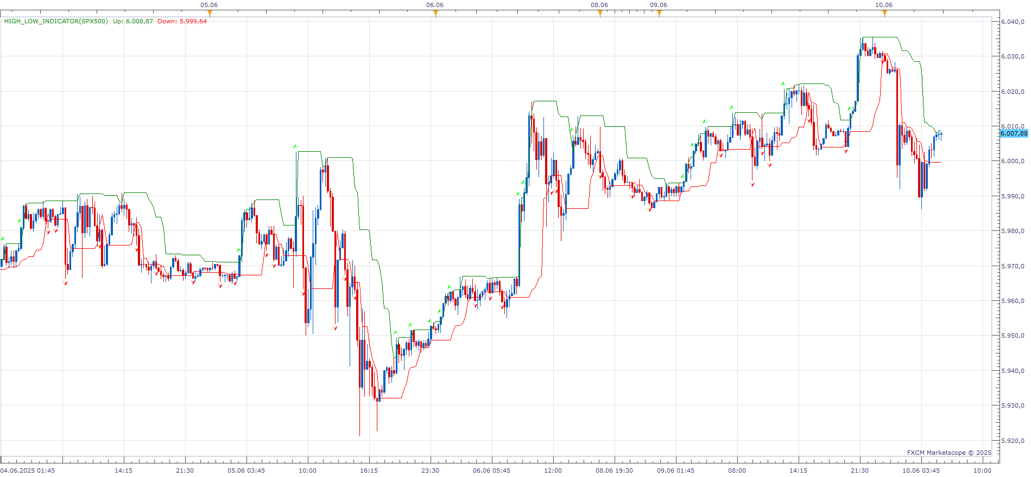The height and width of the screenshot is (477, 1031).
Task: Click the 05.06 date label at top
Action: pyautogui.click(x=209, y=5)
